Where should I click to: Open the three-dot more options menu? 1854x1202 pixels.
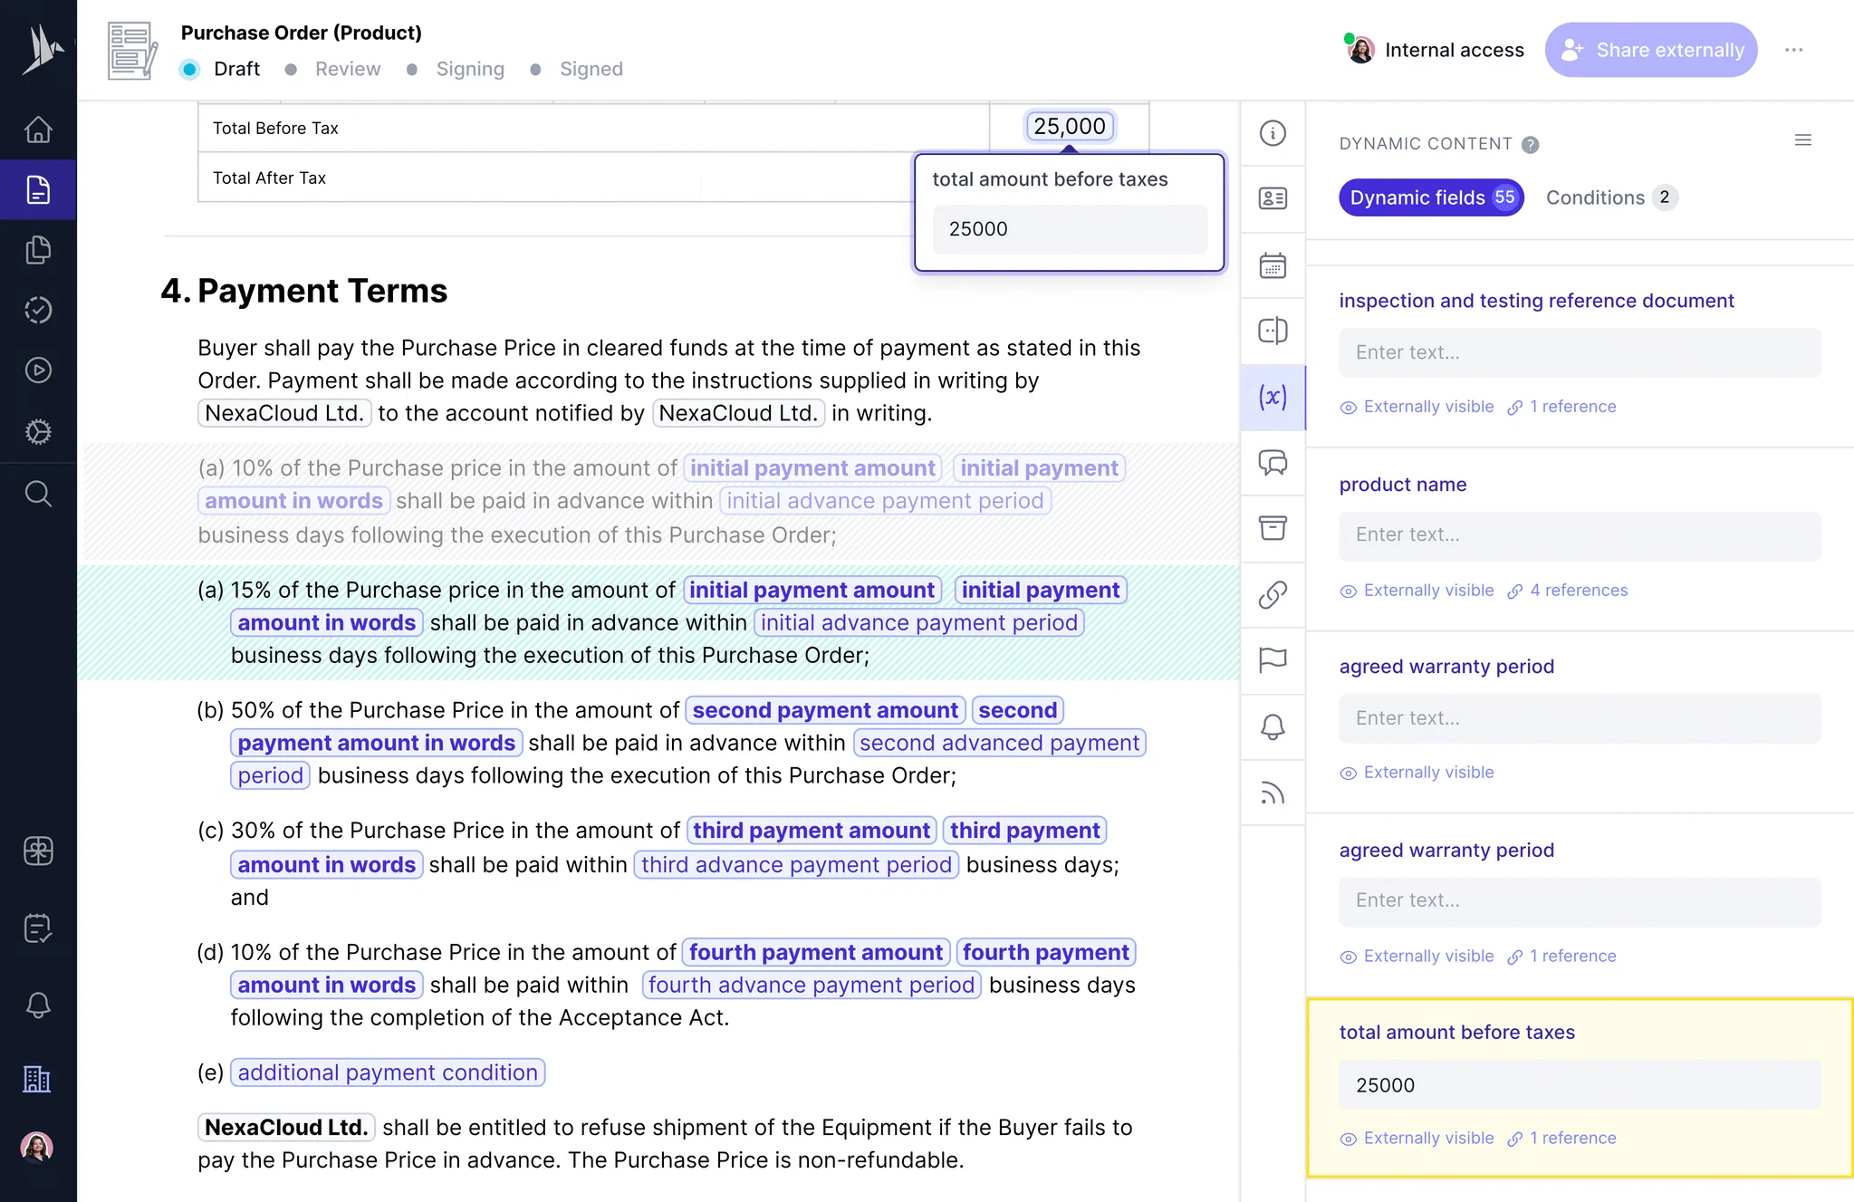pos(1793,50)
